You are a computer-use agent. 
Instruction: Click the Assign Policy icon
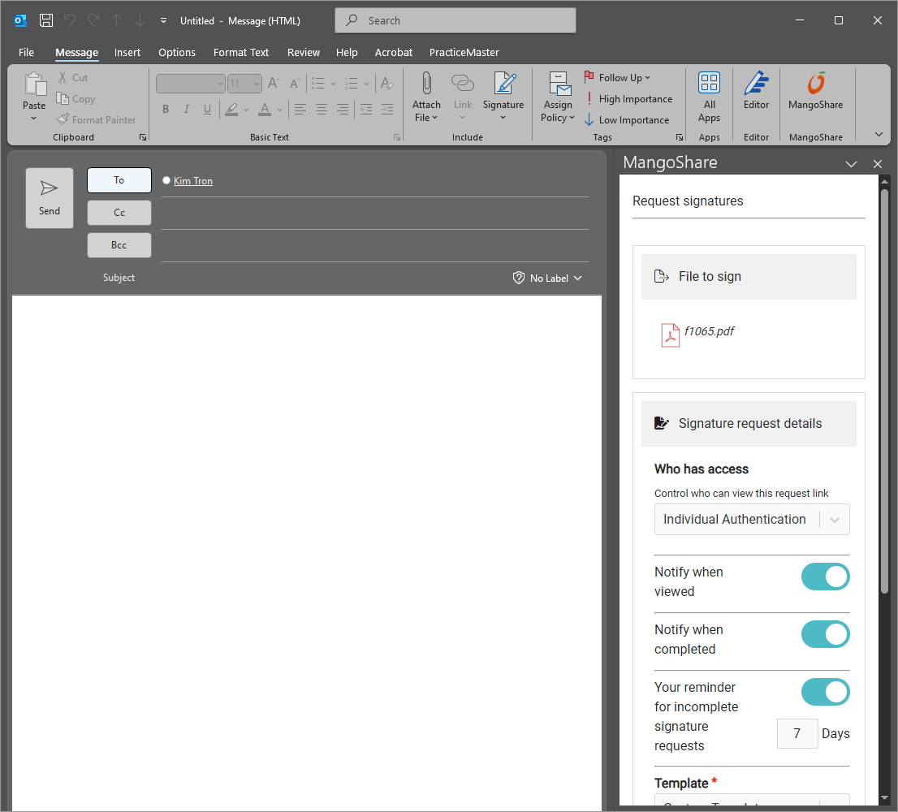coord(559,84)
